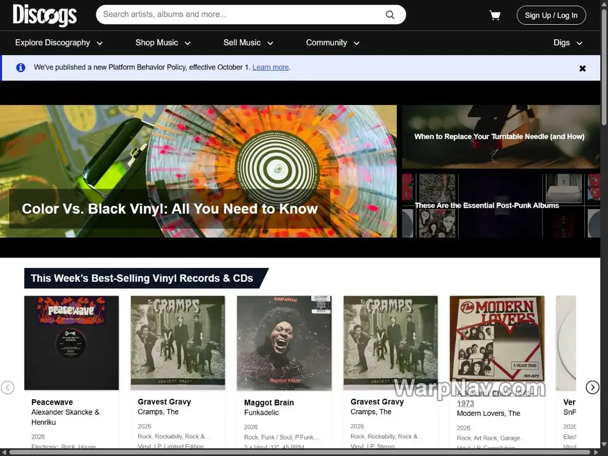Click the Maggot Brain album cover
608x456 pixels.
pyautogui.click(x=284, y=343)
